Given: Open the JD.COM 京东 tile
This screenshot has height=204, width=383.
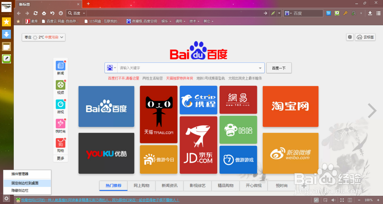Looking at the screenshot, I should pos(198,145).
